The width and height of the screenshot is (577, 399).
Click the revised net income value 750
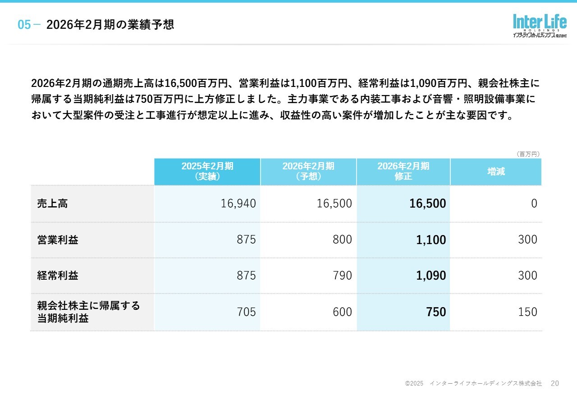(x=436, y=312)
